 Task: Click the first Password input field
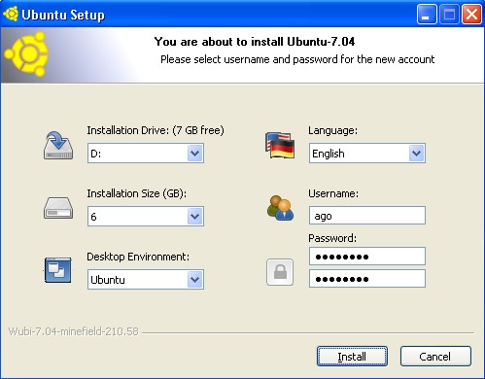pyautogui.click(x=367, y=257)
